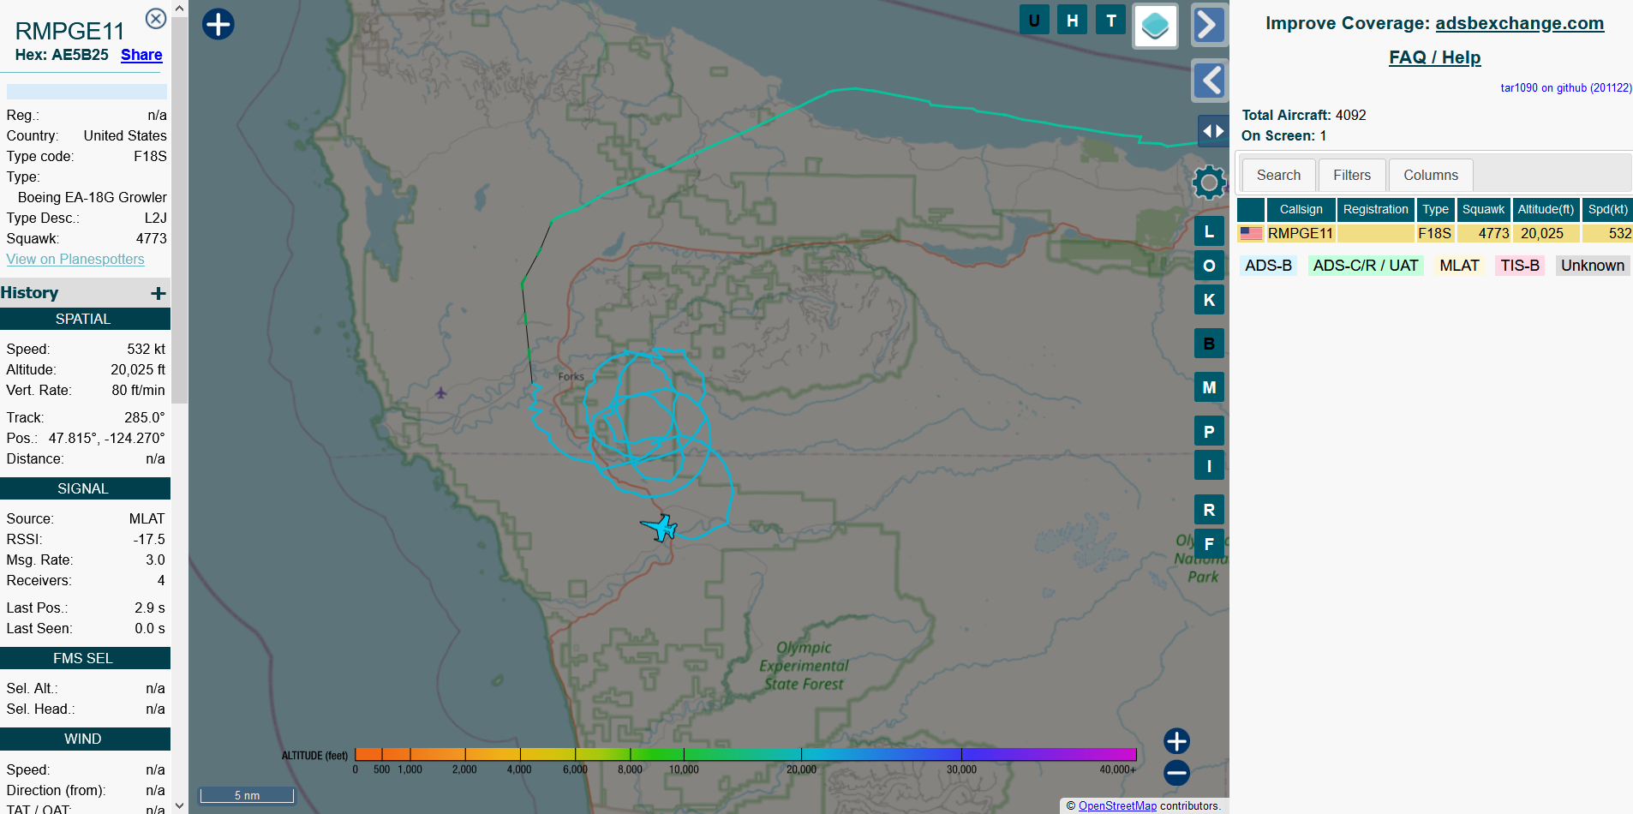
Task: Click the MLAT legend label
Action: 1459,266
